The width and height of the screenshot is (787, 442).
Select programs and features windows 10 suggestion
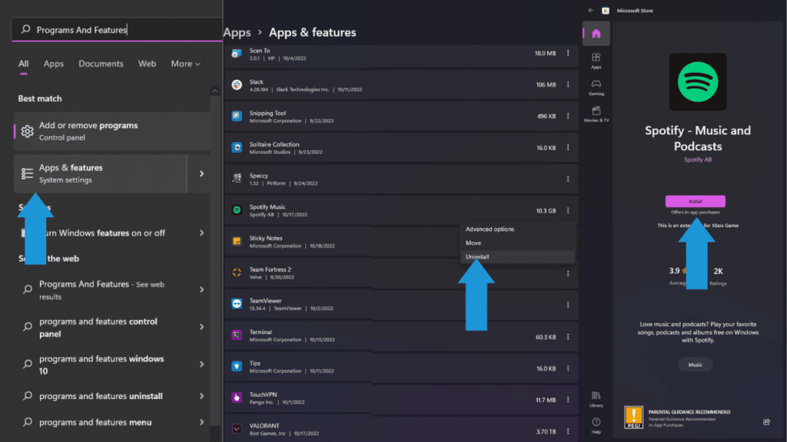112,364
